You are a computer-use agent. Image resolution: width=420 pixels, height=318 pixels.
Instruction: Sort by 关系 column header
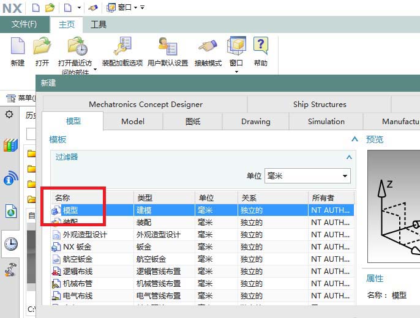(273, 198)
